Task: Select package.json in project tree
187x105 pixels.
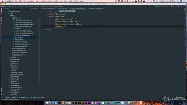Action: point(15,85)
